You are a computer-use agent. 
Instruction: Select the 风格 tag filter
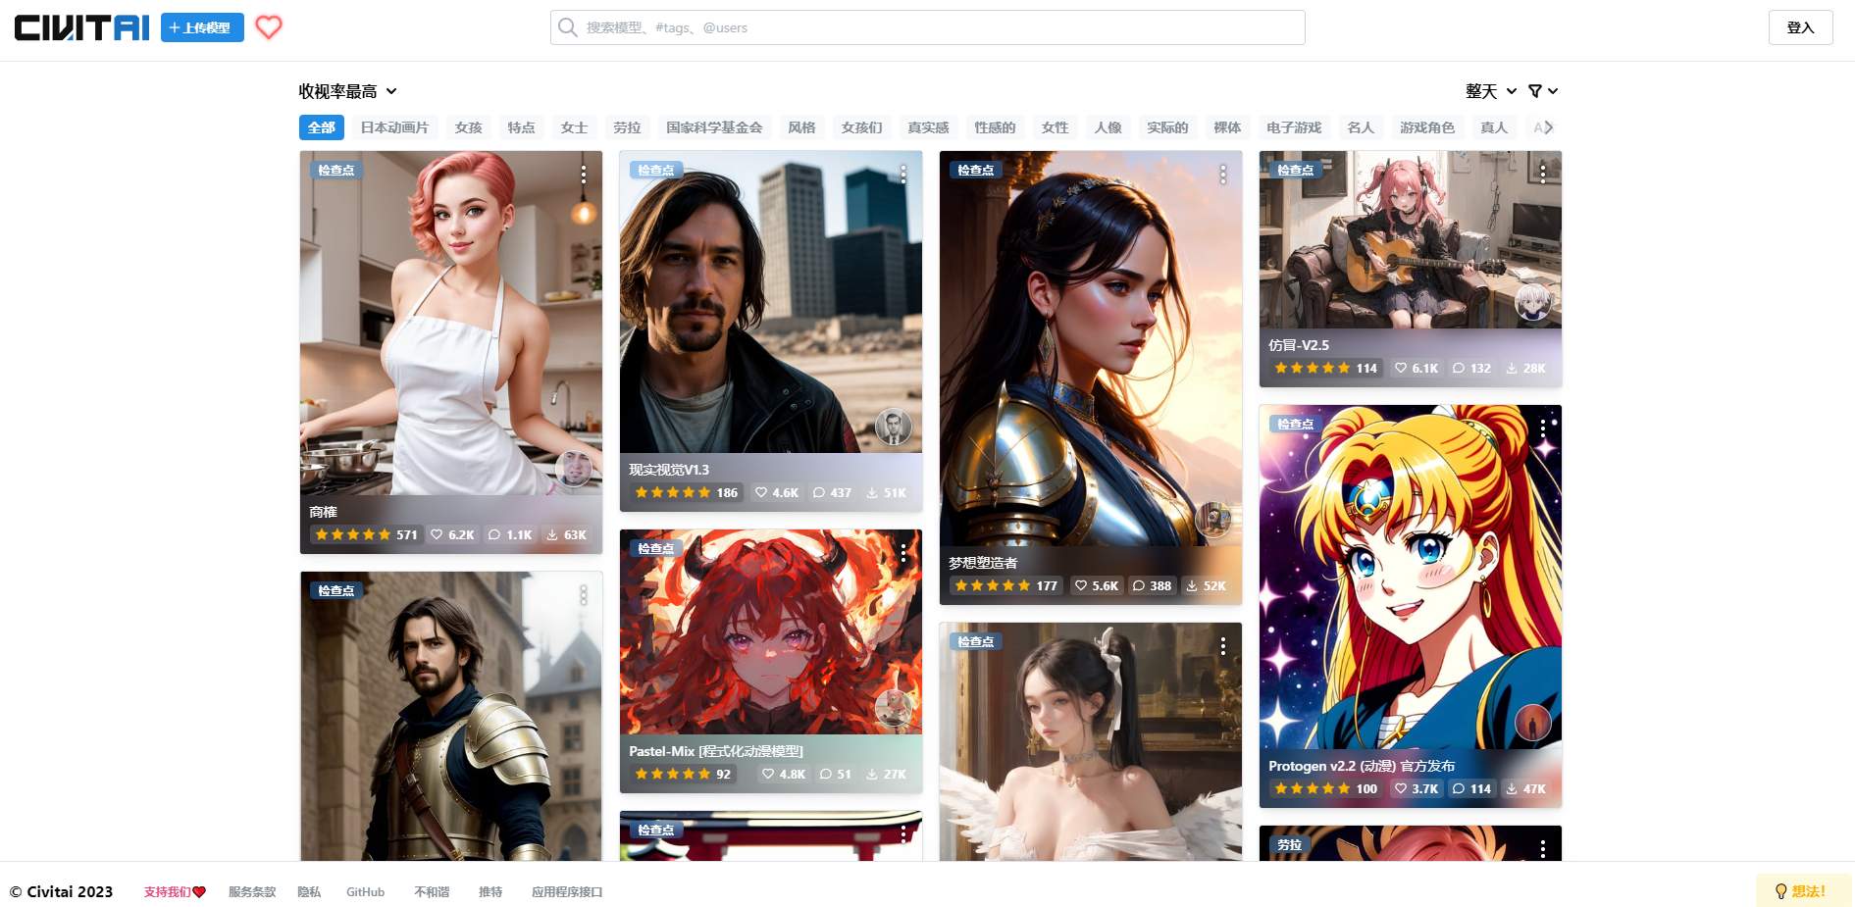pyautogui.click(x=801, y=127)
